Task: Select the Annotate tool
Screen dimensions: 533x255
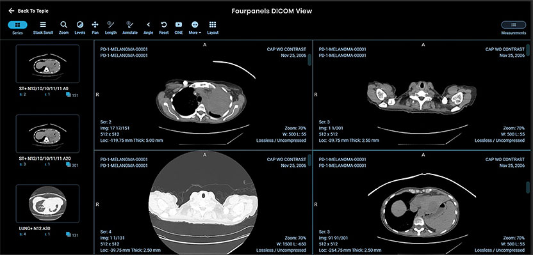Action: tap(129, 24)
